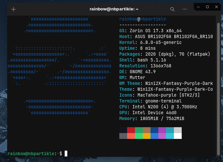Open a new terminal tab with plus button
Screen dimensions: 223x162
[13, 9]
